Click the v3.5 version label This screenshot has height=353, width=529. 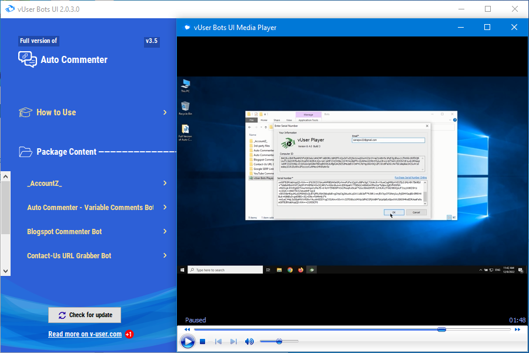point(152,41)
